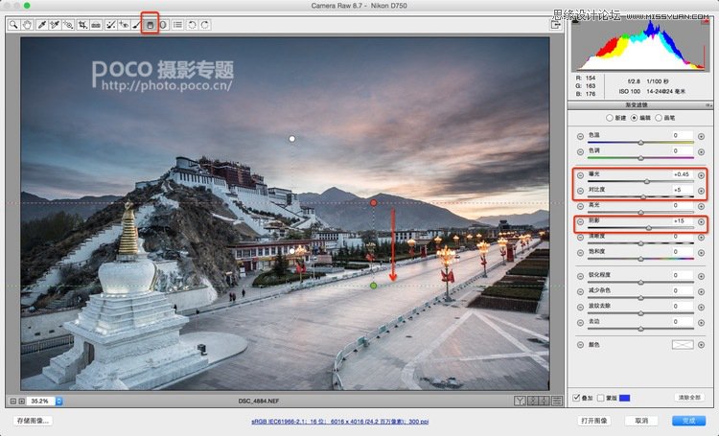Click the 曝光 slider handle

pyautogui.click(x=646, y=181)
